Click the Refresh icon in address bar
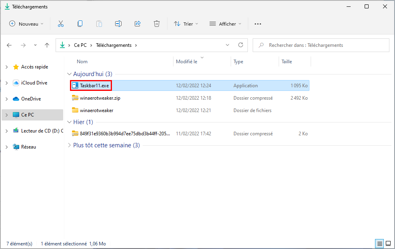Screen dimensions: 395x249 click(x=241, y=45)
